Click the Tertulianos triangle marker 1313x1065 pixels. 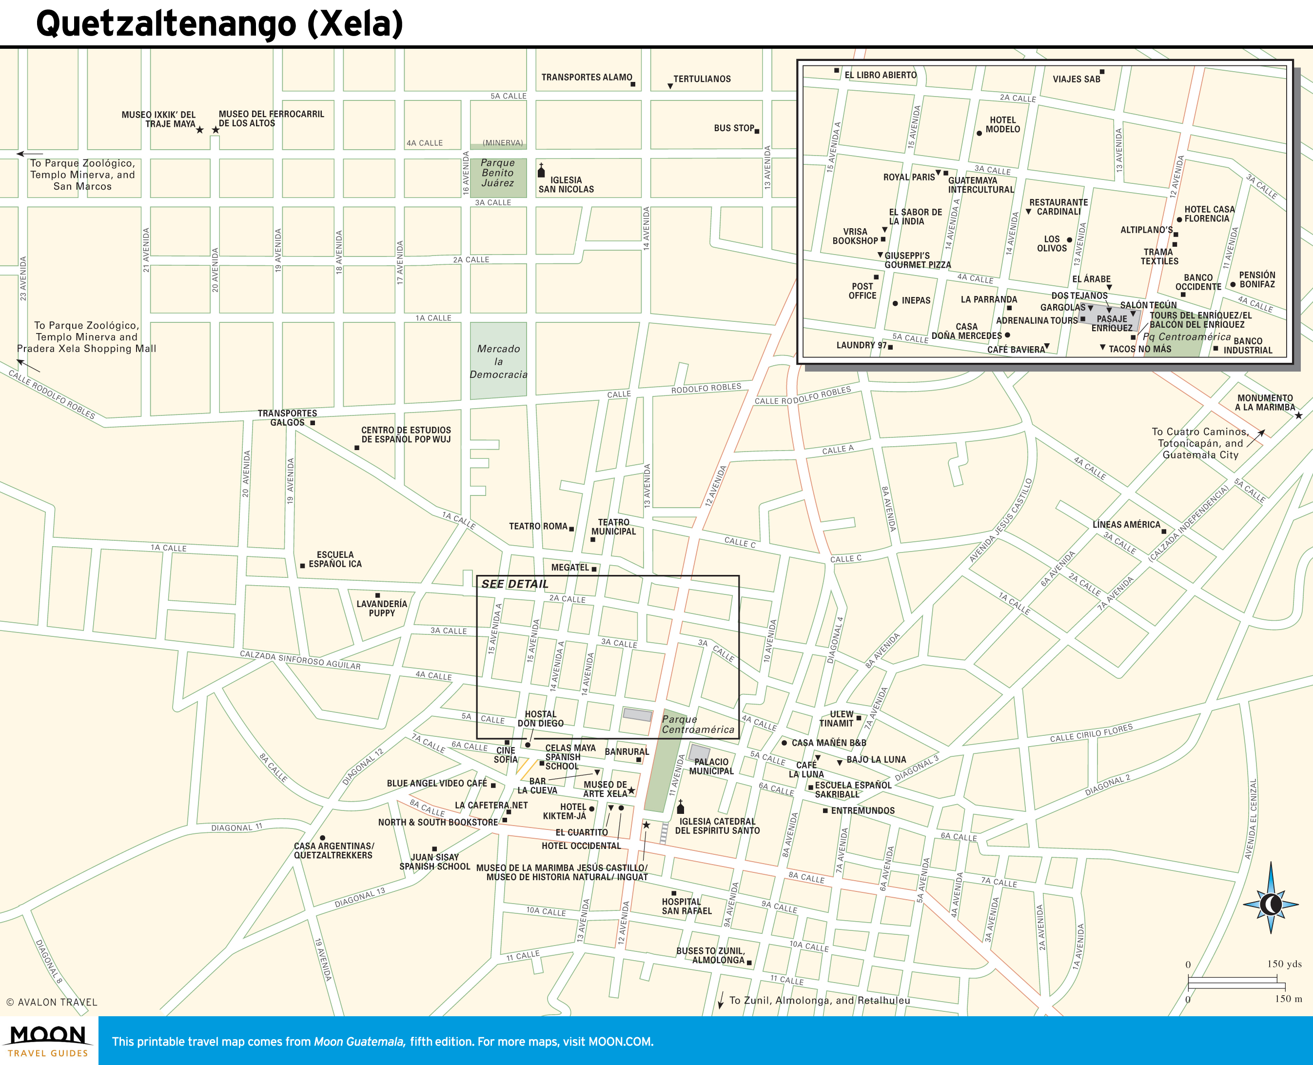pos(670,86)
